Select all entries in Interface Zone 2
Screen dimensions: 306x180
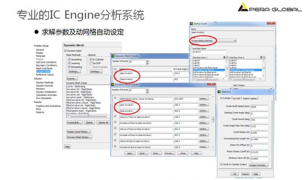tap(261, 57)
